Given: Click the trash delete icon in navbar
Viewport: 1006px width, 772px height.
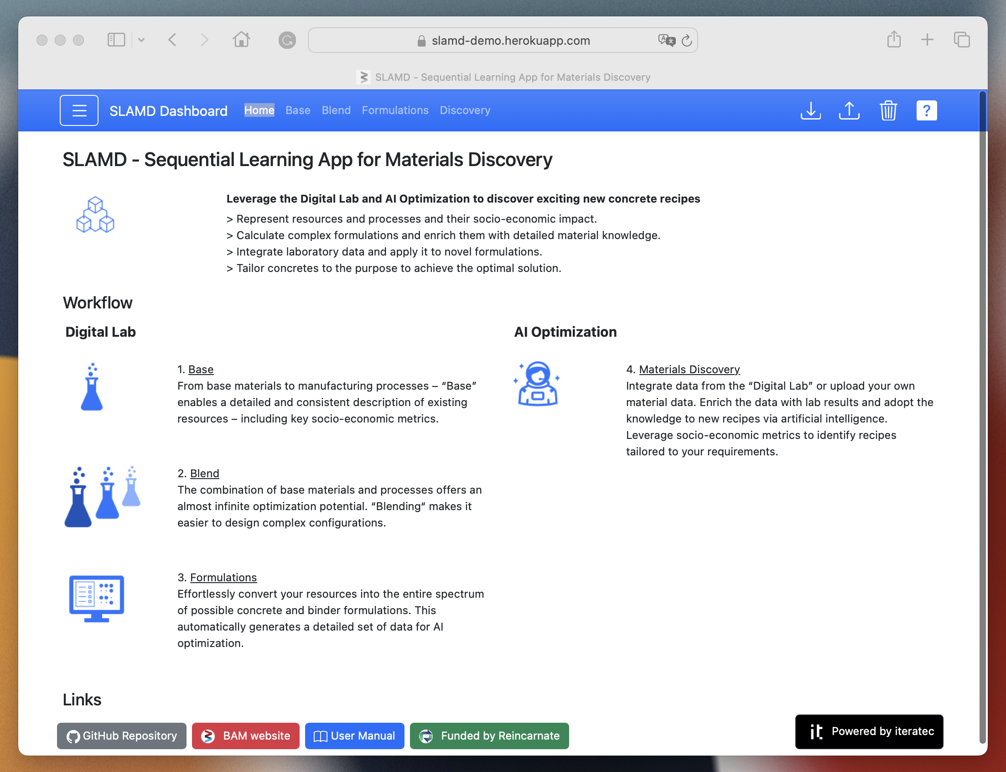Looking at the screenshot, I should click(888, 111).
